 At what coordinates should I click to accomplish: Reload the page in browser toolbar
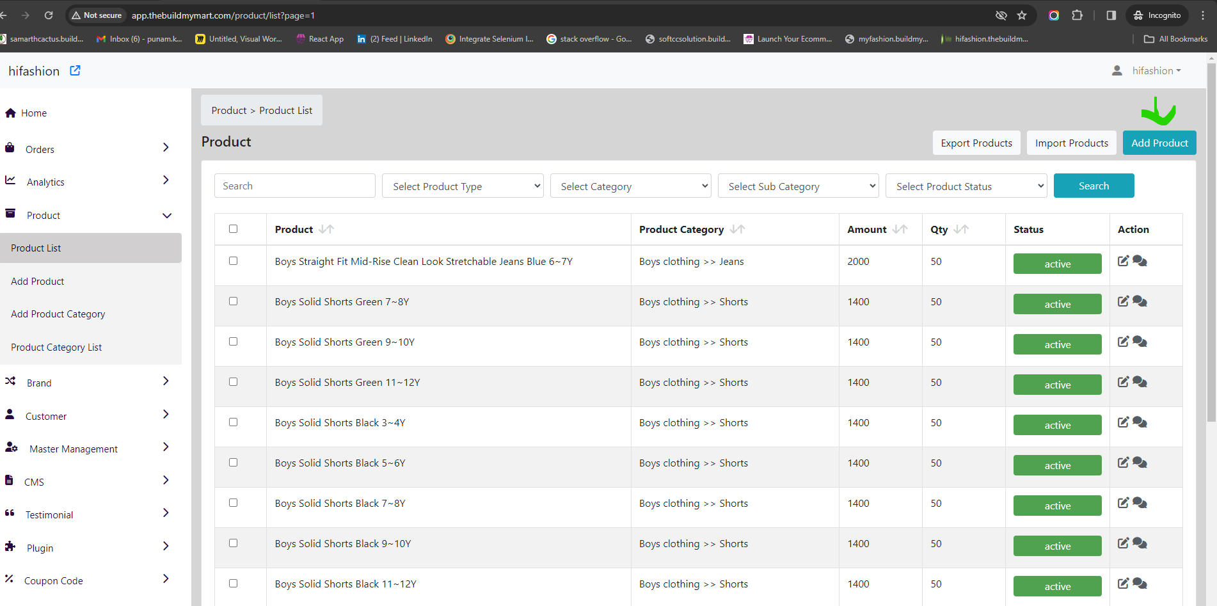(x=49, y=15)
